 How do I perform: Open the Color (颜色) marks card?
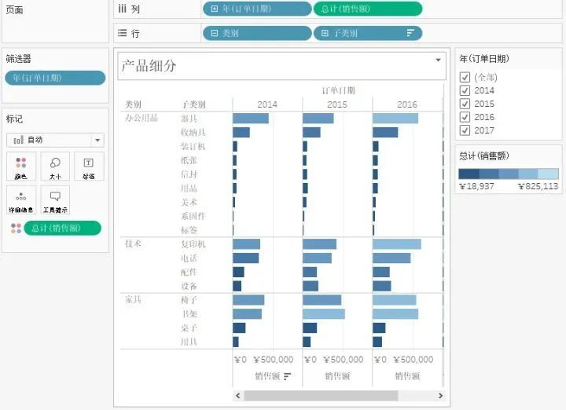click(x=21, y=167)
